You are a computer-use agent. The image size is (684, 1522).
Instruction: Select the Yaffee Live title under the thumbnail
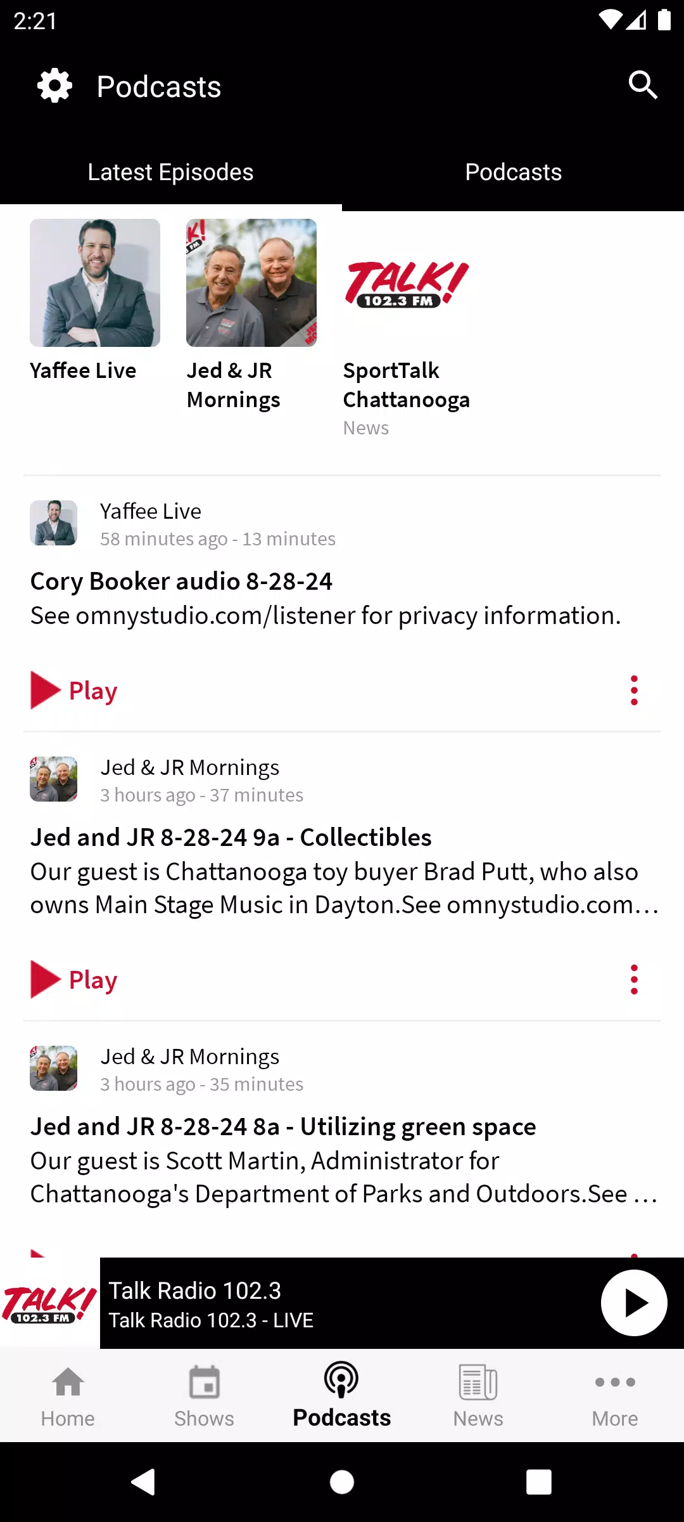(x=83, y=370)
